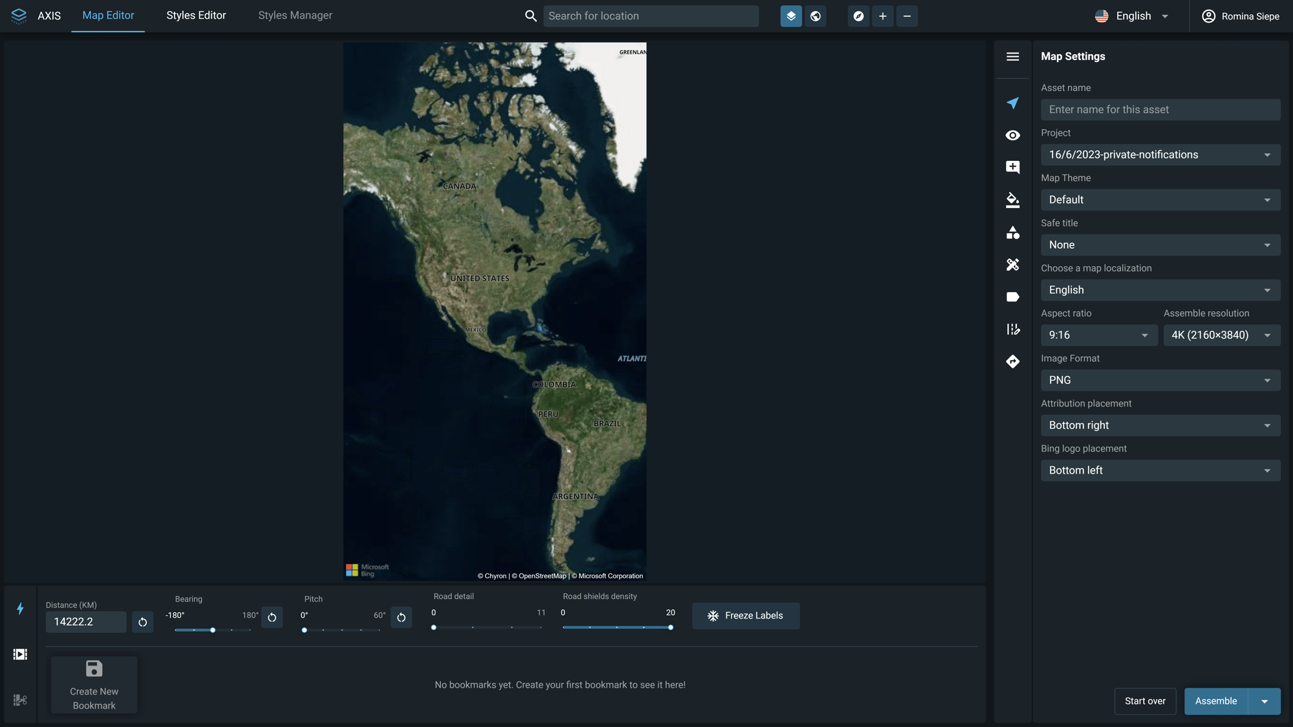
Task: Switch to the Styles Editor tab
Action: click(196, 16)
